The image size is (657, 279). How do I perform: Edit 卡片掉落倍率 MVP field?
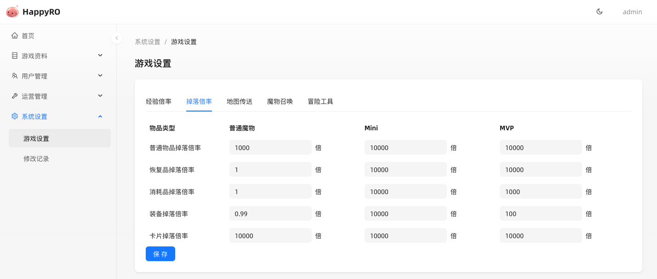541,235
